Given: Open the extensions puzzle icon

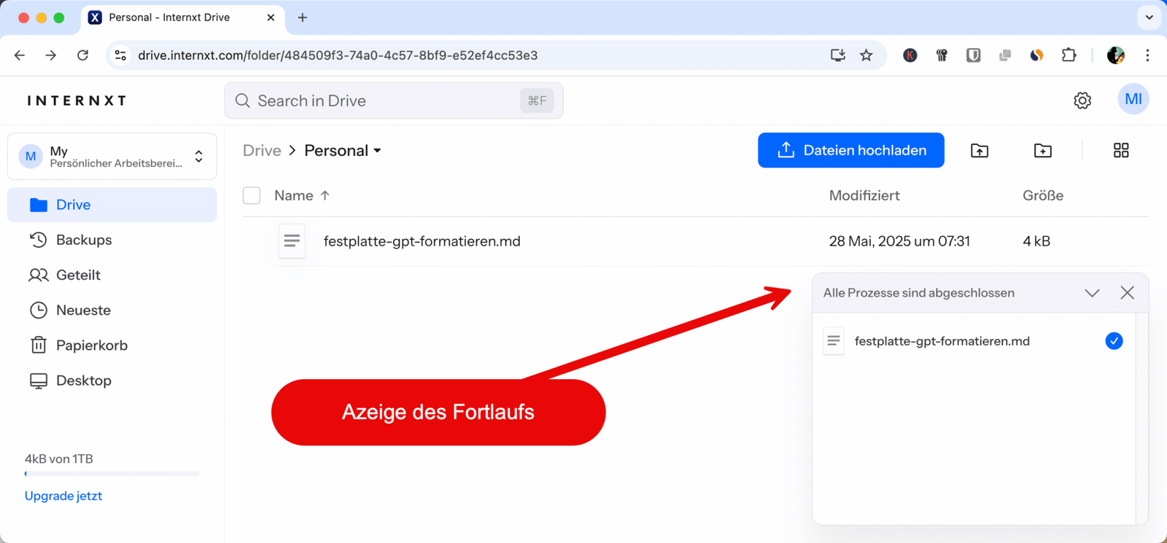Looking at the screenshot, I should click(x=1069, y=55).
